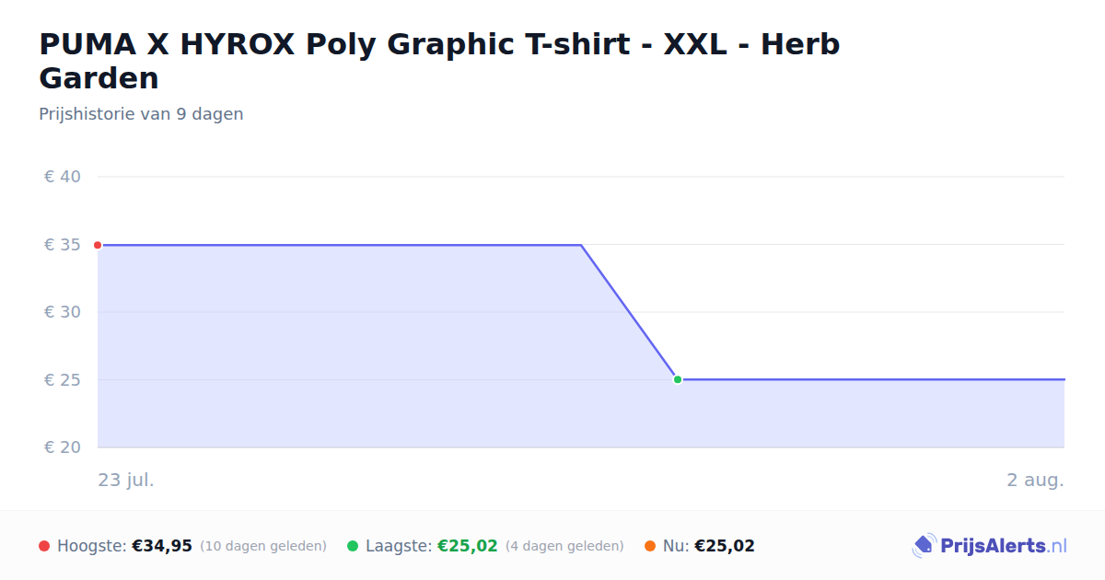The image size is (1105, 580).
Task: Click the green lowest-price dot on the chart line
Action: pos(678,379)
